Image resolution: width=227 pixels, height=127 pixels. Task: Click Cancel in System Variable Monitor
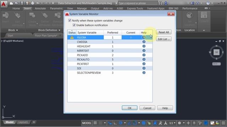tap(147, 108)
